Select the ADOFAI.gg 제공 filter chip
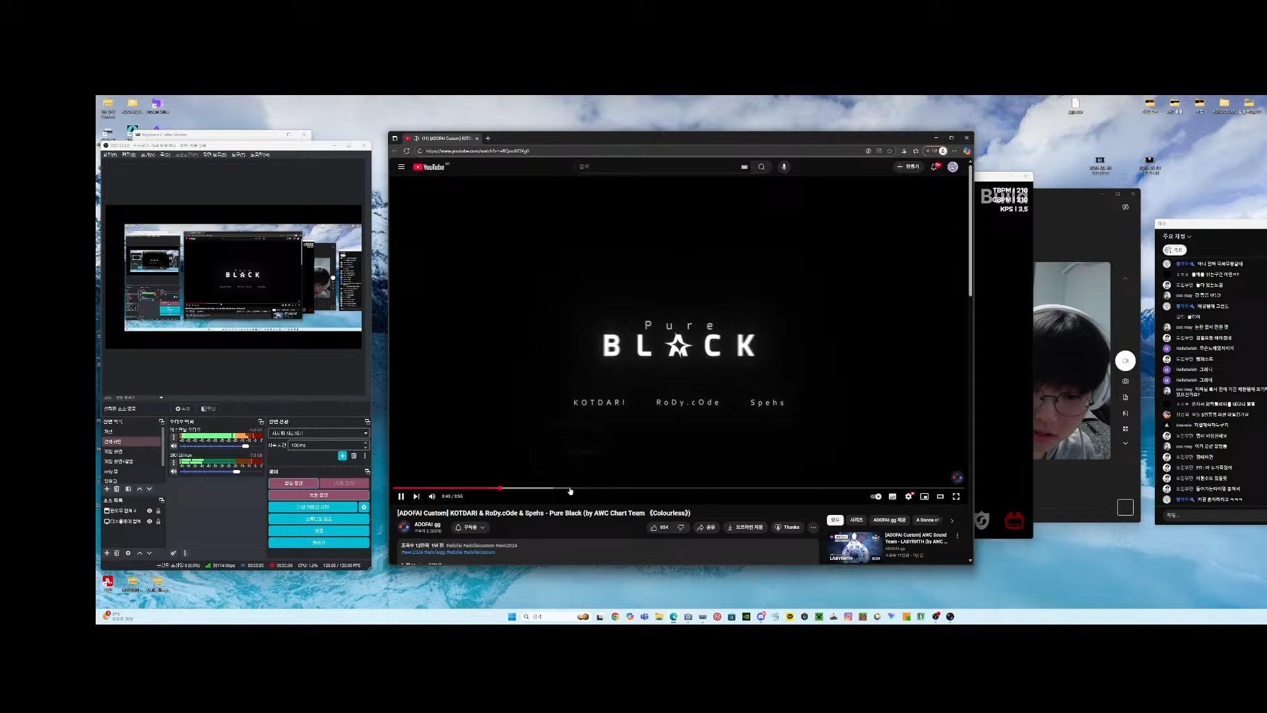The width and height of the screenshot is (1267, 713). point(890,520)
